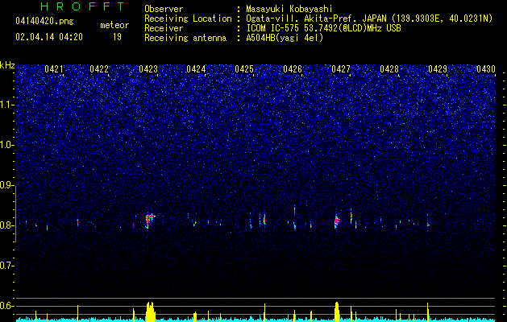Click the 0.8 kHz frequency label

pos(6,225)
